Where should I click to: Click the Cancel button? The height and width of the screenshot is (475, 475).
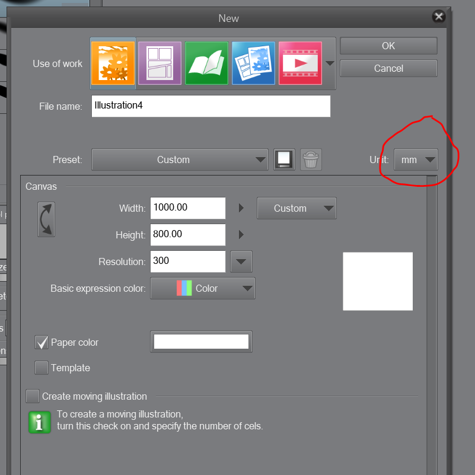tap(388, 68)
